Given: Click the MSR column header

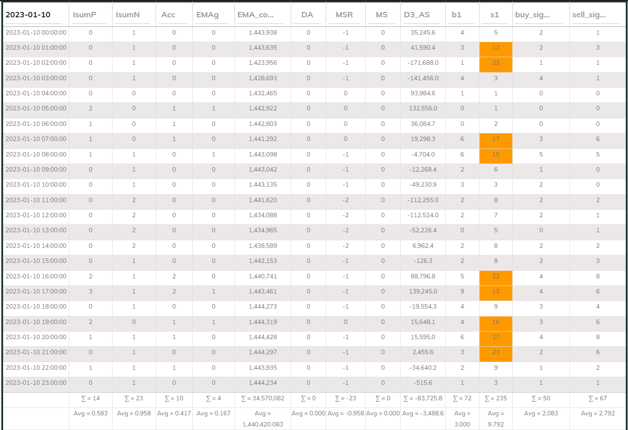Looking at the screenshot, I should (x=344, y=15).
